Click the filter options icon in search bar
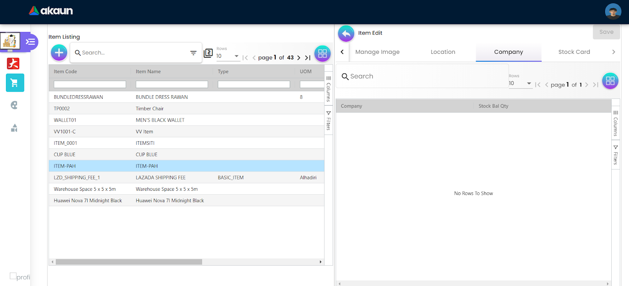The image size is (629, 286). click(193, 53)
